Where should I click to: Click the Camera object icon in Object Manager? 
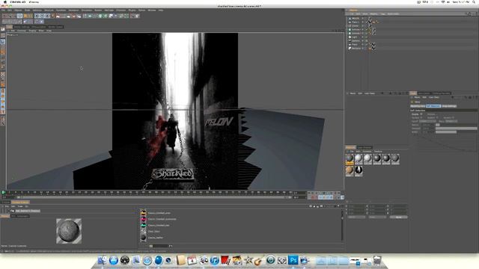(x=350, y=40)
